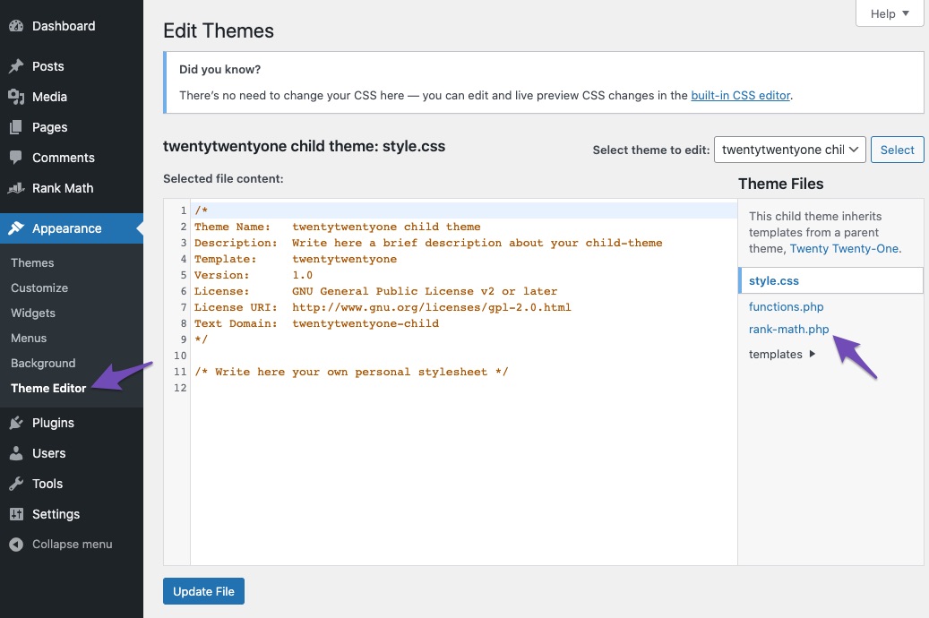This screenshot has height=618, width=929.
Task: Open Theme Editor submenu item
Action: click(x=48, y=388)
